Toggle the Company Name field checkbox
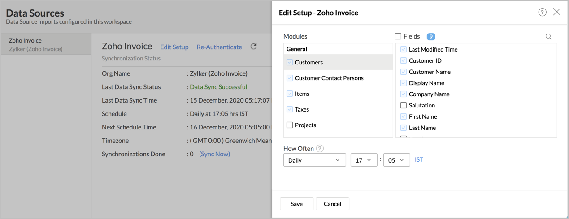 coord(404,94)
